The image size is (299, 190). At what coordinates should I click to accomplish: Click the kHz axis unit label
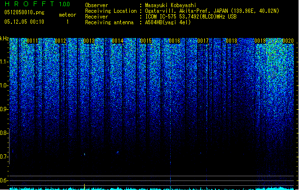4,38
